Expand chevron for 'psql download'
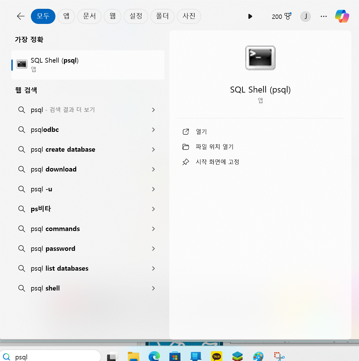The image size is (359, 361). tap(153, 169)
